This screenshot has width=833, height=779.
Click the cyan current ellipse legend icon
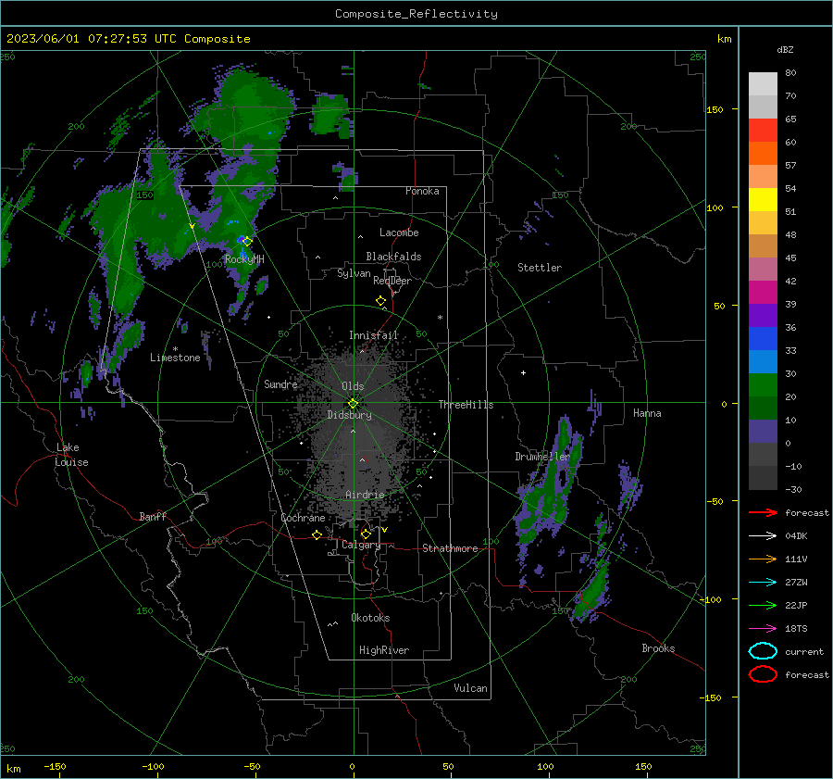(763, 651)
